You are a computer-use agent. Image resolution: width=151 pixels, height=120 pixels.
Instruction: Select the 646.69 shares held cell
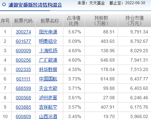[x=101, y=60]
